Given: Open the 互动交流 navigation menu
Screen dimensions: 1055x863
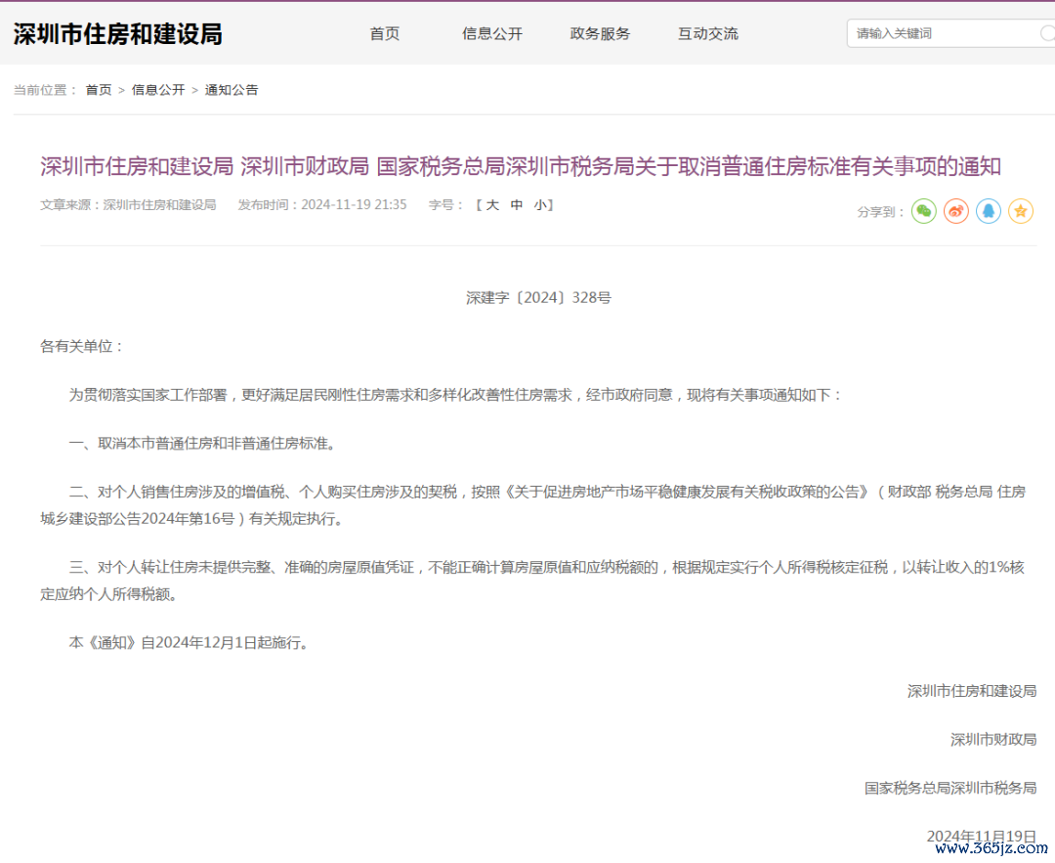Looking at the screenshot, I should tap(708, 33).
